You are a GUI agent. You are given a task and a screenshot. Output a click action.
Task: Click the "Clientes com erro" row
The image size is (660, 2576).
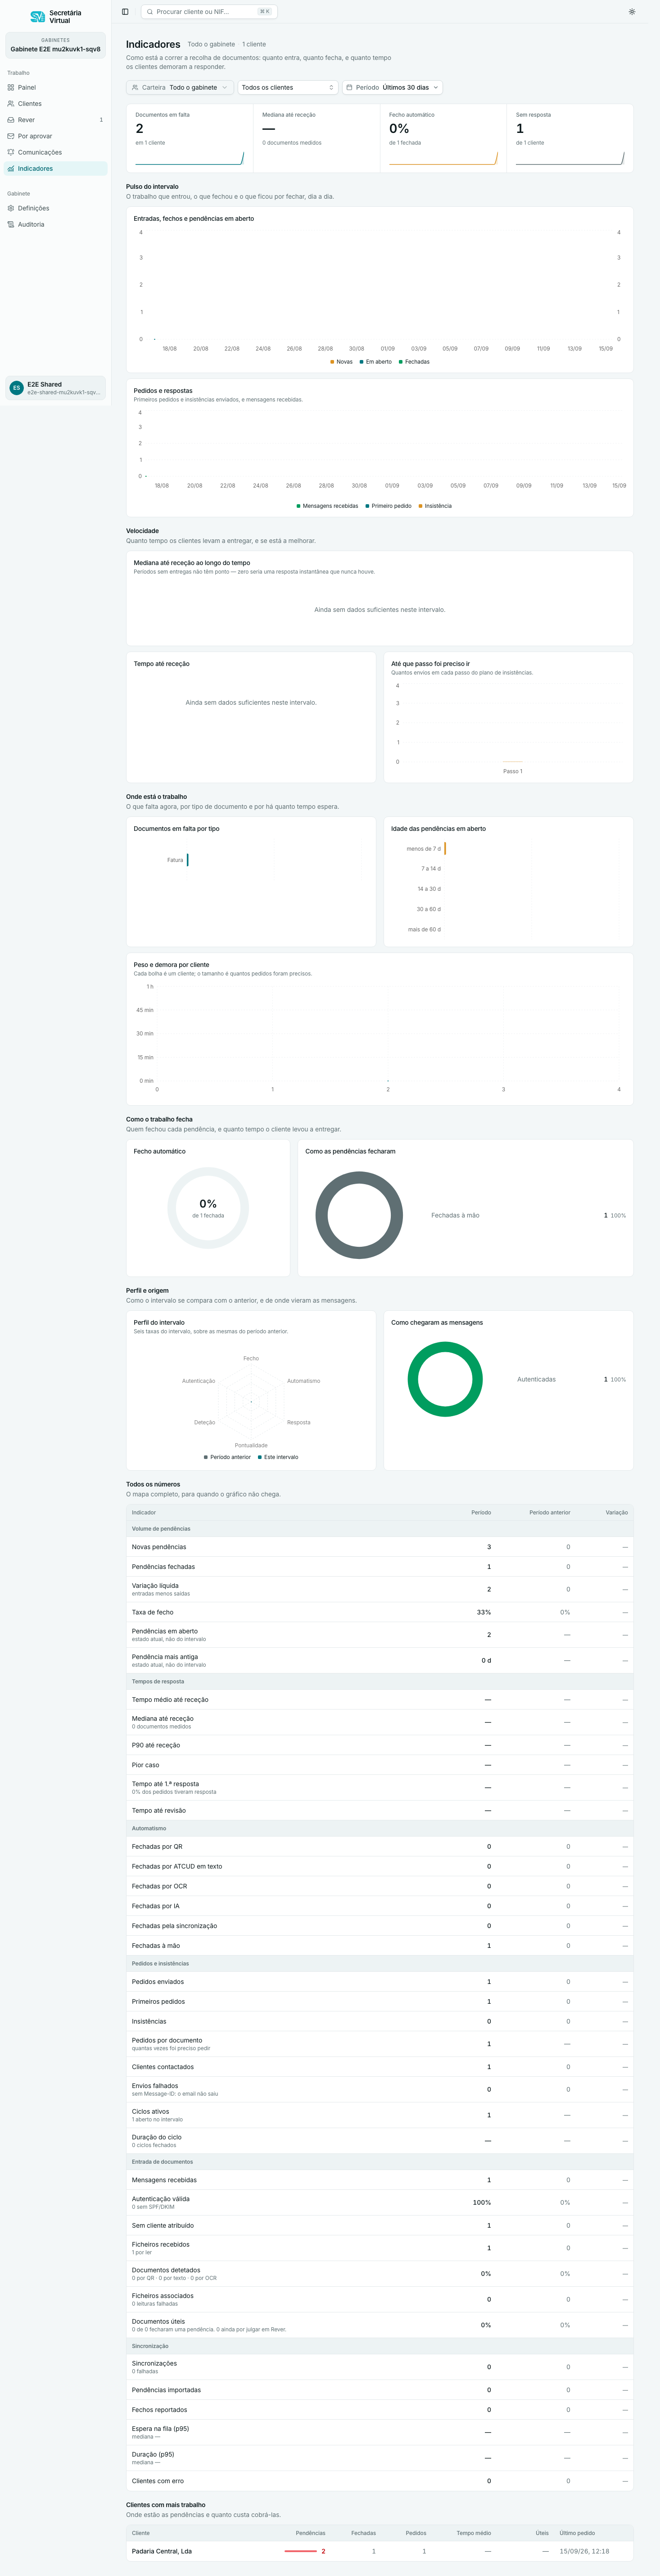coord(380,2481)
